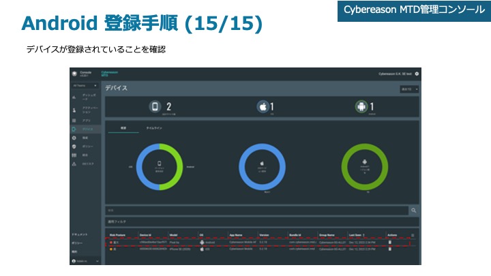The height and width of the screenshot is (276, 491).
Task: Open the Dashboard sidebar chart icon
Action: click(x=74, y=97)
